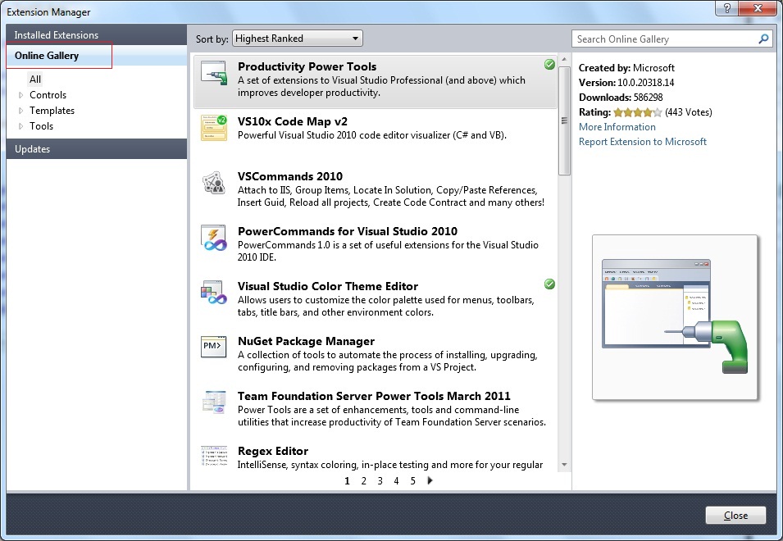Click the Regex Editor icon
Viewport: 783px width, 541px height.
[213, 456]
